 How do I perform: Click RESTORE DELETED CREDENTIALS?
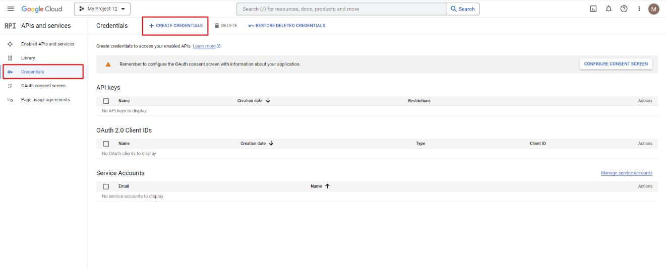[287, 26]
